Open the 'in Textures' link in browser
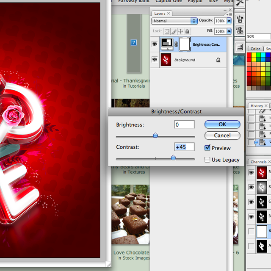 point(134,172)
